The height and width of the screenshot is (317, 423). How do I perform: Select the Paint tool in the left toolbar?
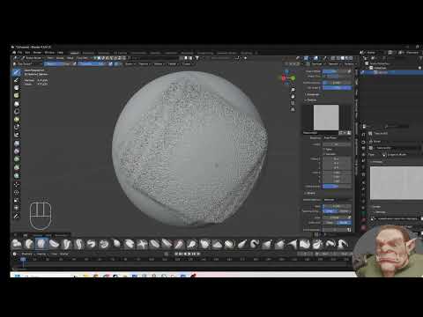coord(17,80)
